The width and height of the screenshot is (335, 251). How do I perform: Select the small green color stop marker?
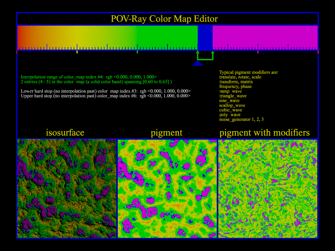pyautogui.click(x=137, y=52)
